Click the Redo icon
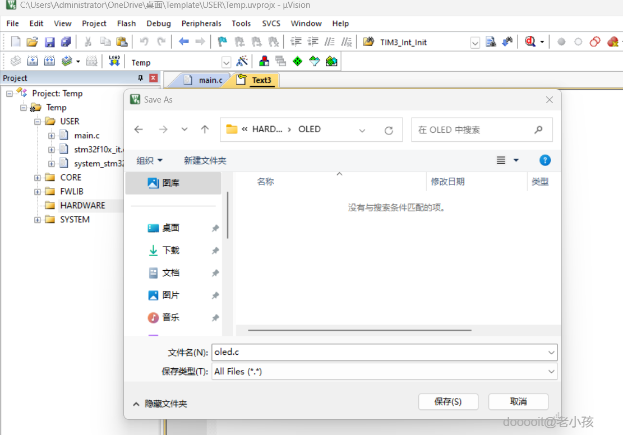This screenshot has height=435, width=623. (x=161, y=41)
